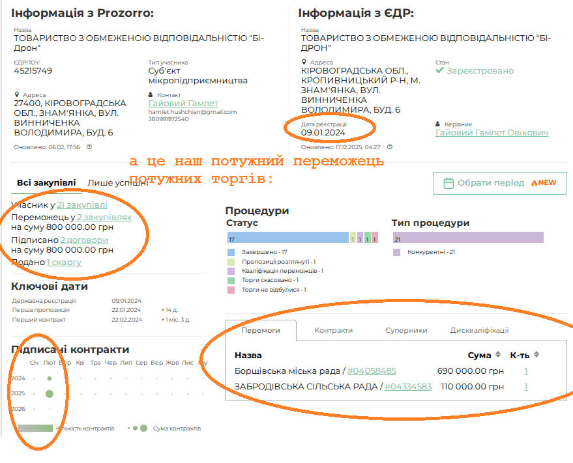Select the Всі закупівлі tab
Screen dimensions: 573x463
pyautogui.click(x=46, y=183)
